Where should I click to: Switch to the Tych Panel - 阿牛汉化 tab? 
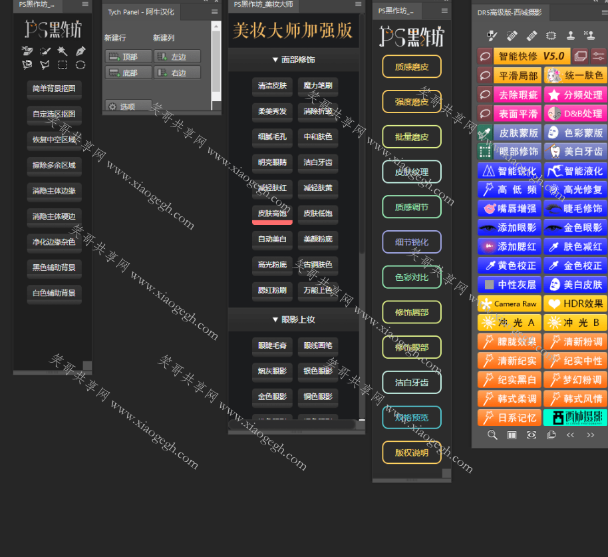point(141,12)
